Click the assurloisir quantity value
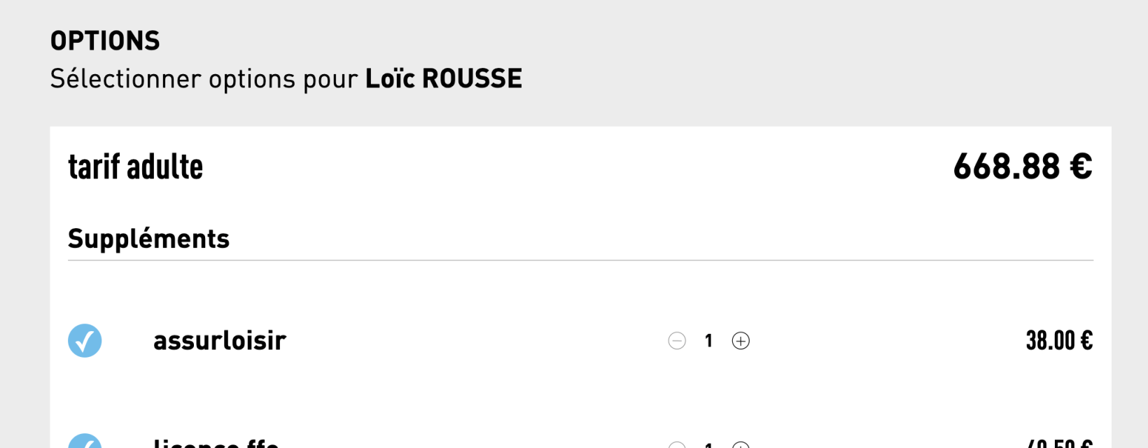1148x448 pixels. click(708, 341)
